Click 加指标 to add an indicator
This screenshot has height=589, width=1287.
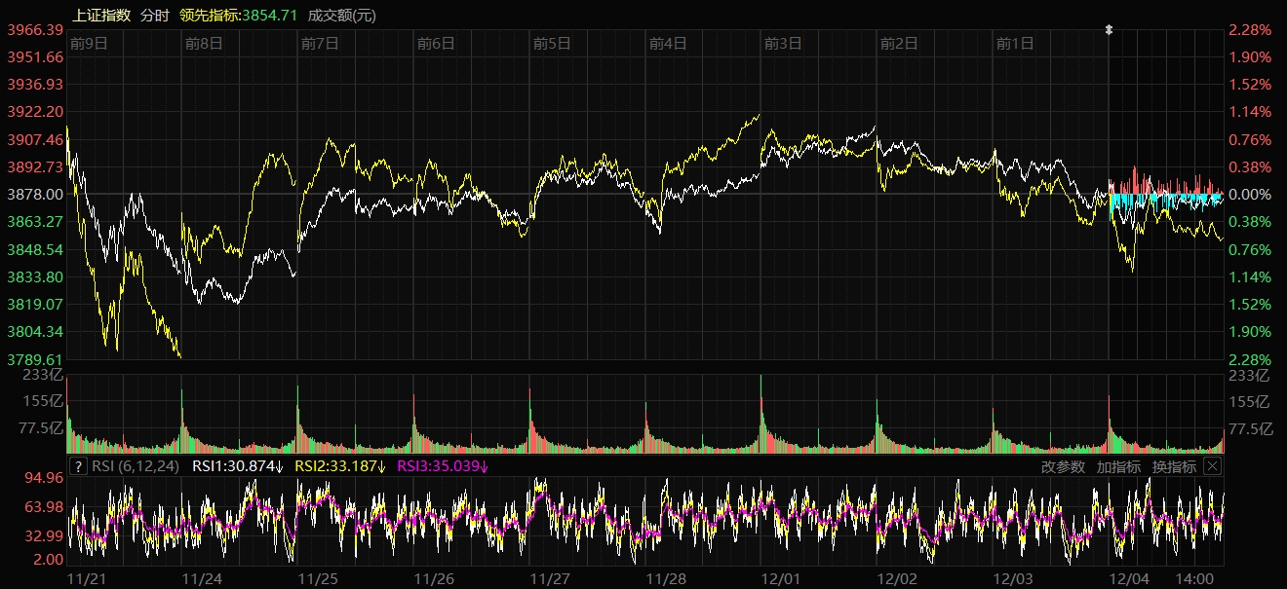pyautogui.click(x=1118, y=466)
